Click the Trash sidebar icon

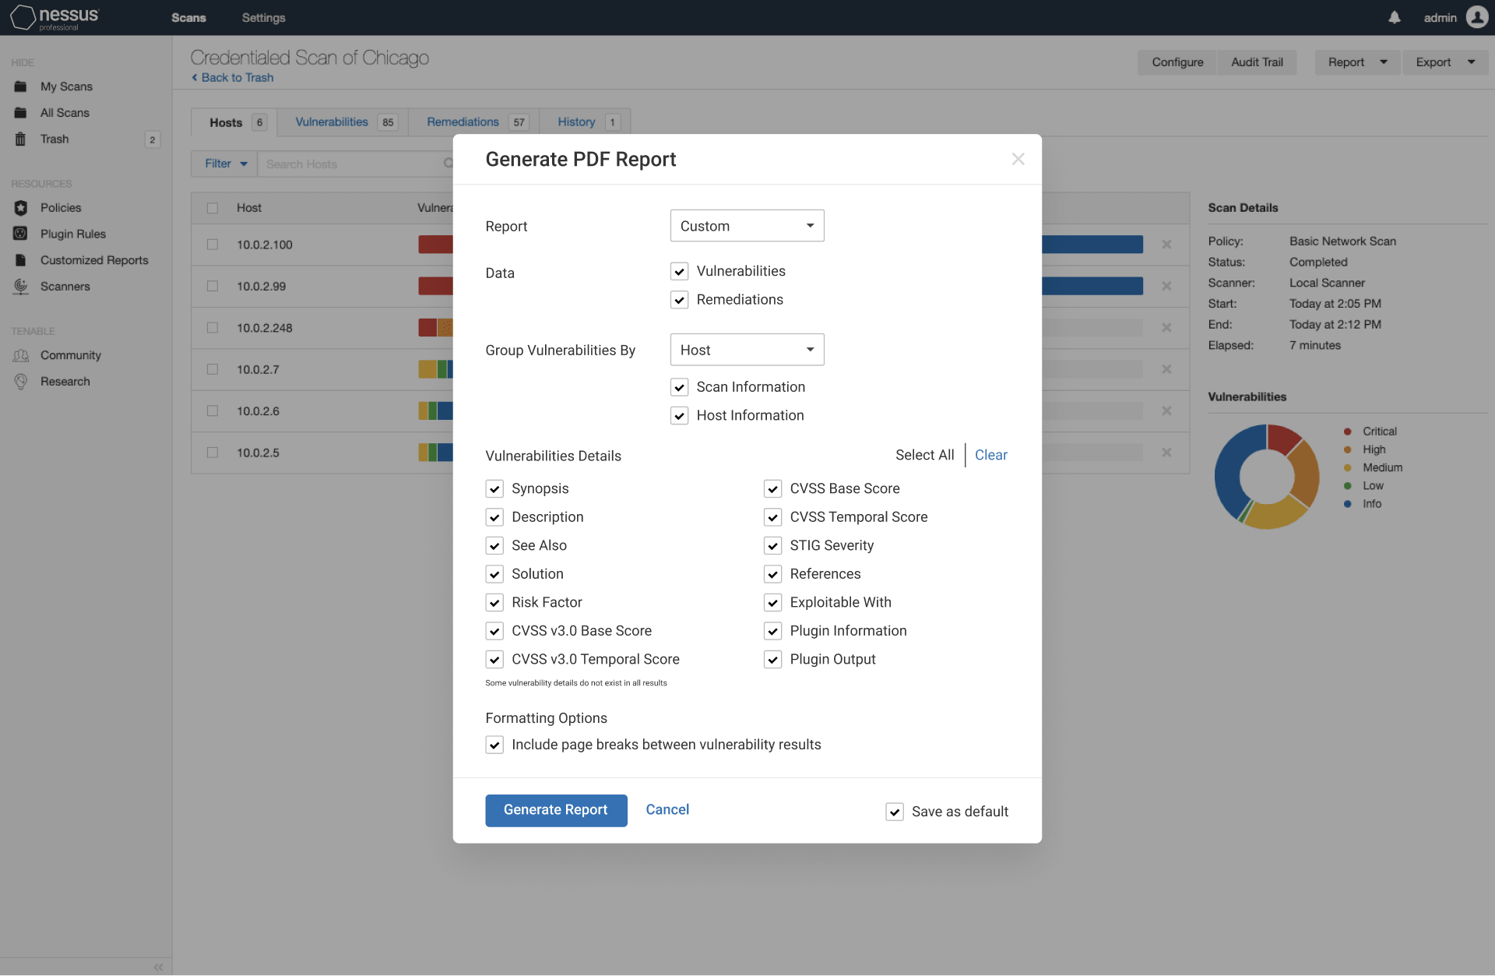click(21, 139)
